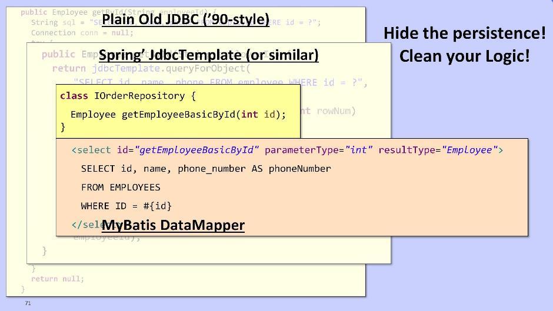Click the 'MyBatis DataMapper' heading

click(173, 225)
